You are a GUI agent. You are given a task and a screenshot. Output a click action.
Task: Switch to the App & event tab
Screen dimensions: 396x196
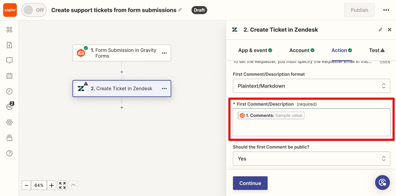tap(255, 50)
